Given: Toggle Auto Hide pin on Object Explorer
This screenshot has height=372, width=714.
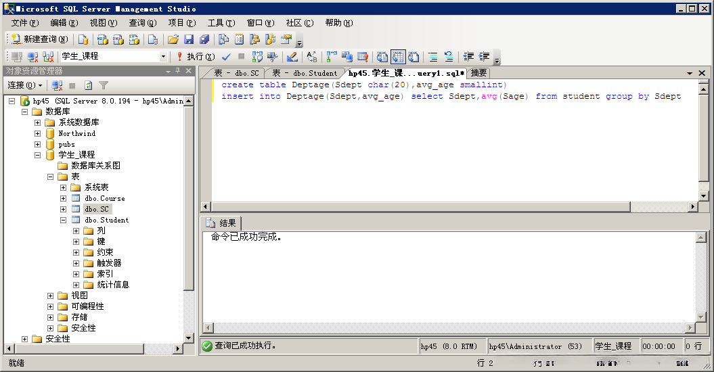Looking at the screenshot, I should pos(178,71).
